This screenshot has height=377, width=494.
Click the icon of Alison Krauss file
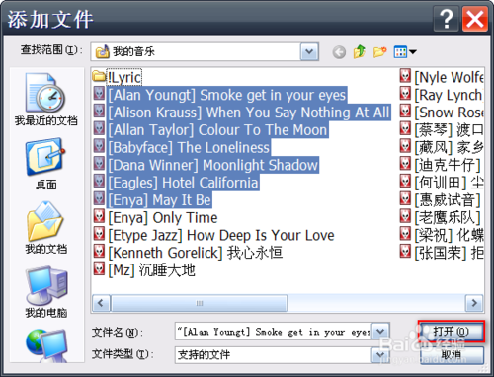99,112
